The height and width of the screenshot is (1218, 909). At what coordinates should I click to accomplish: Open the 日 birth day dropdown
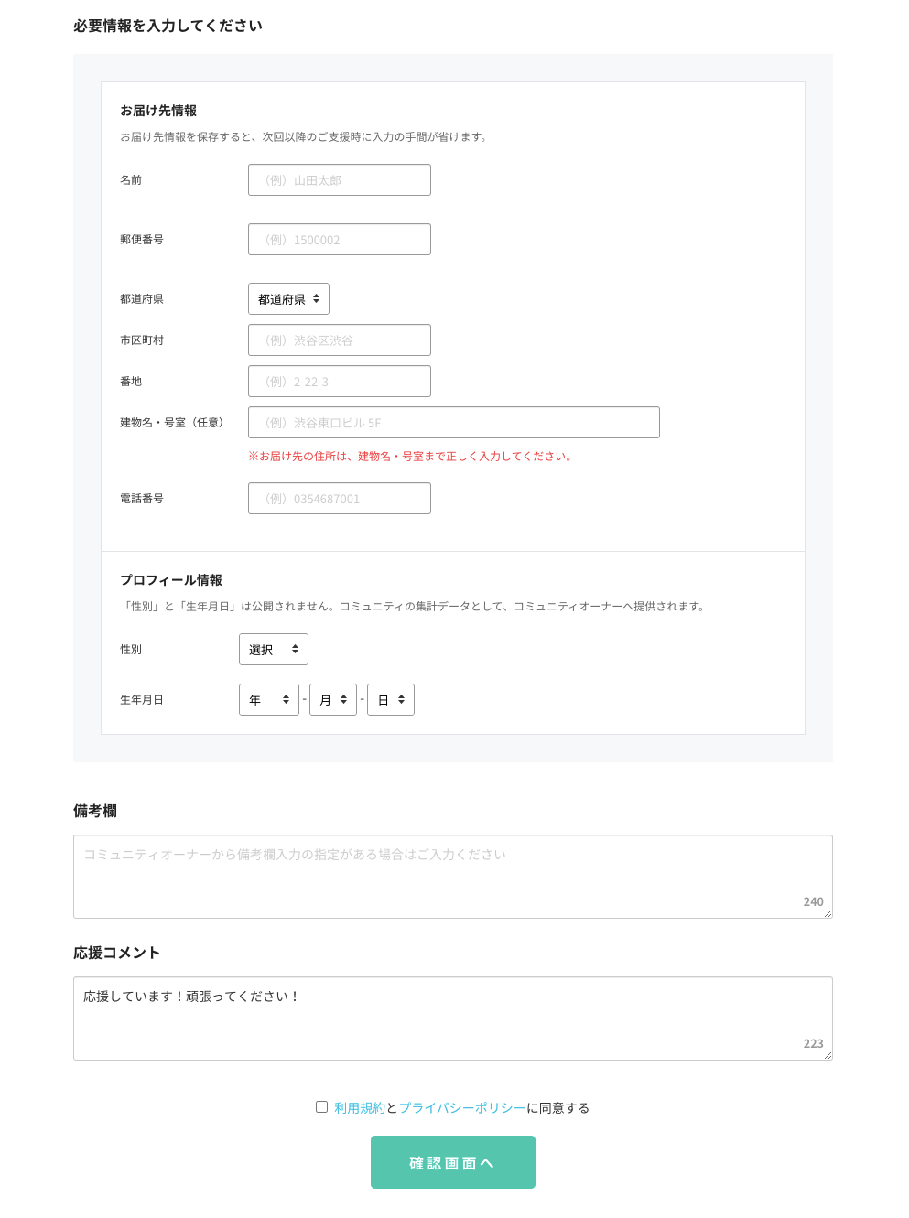click(390, 700)
